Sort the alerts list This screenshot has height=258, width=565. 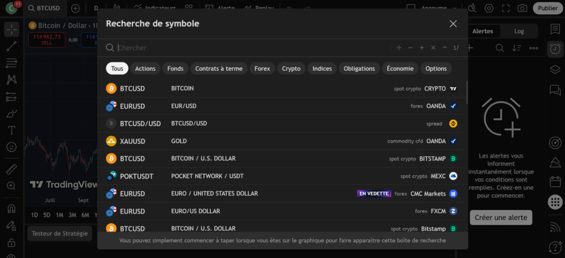[x=516, y=48]
